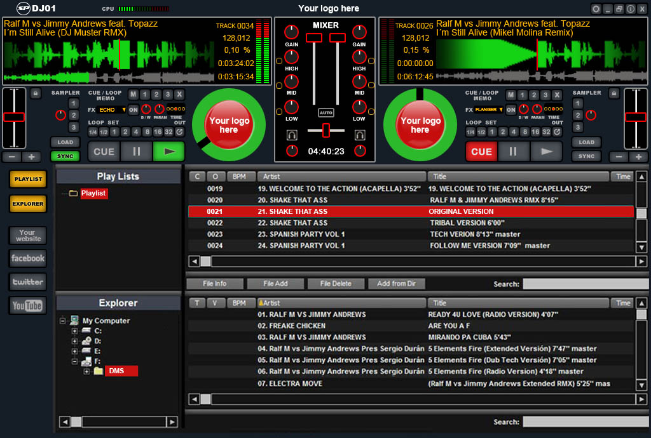The height and width of the screenshot is (438, 651).
Task: Open the right deck FLANGER effect dropdown
Action: 489,110
